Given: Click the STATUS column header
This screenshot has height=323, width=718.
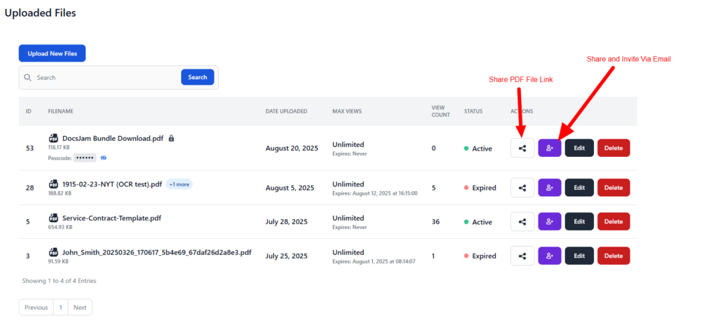Looking at the screenshot, I should point(473,111).
